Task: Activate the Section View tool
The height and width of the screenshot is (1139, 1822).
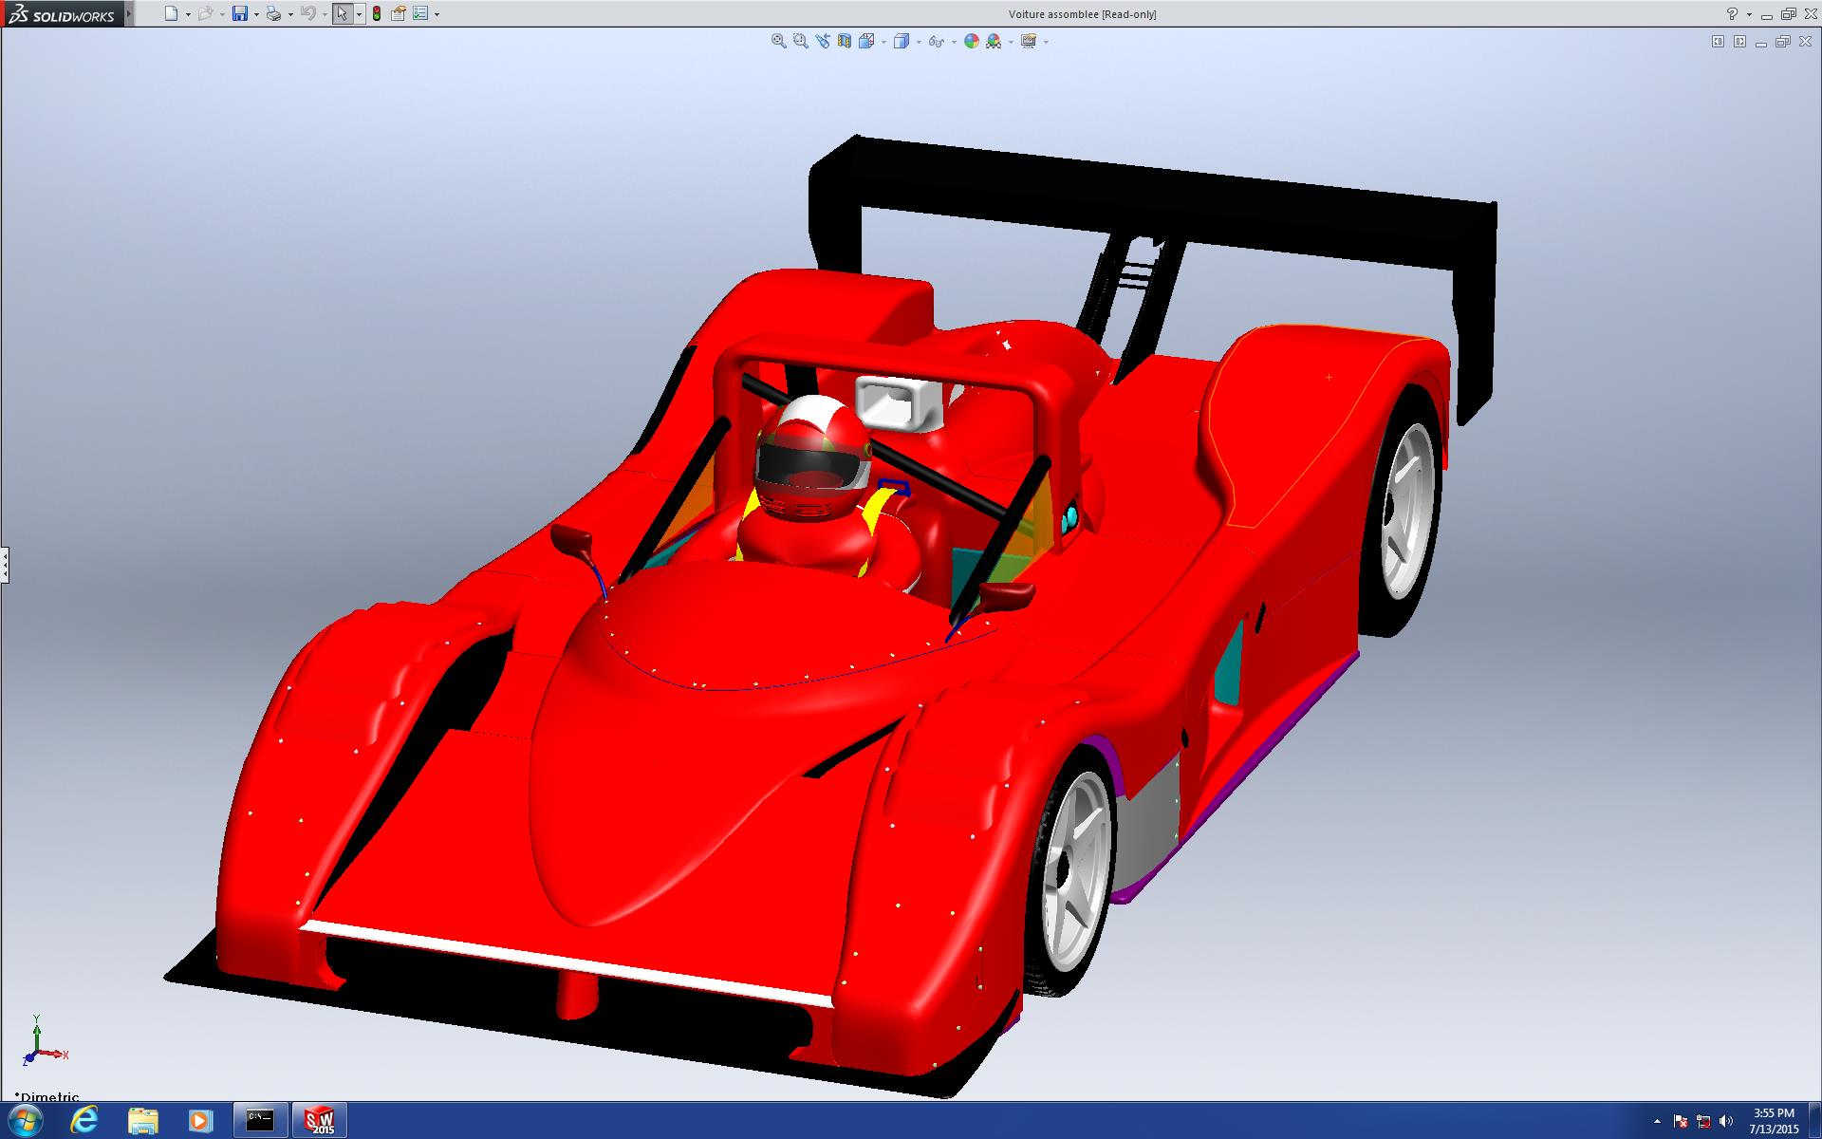Action: click(844, 41)
